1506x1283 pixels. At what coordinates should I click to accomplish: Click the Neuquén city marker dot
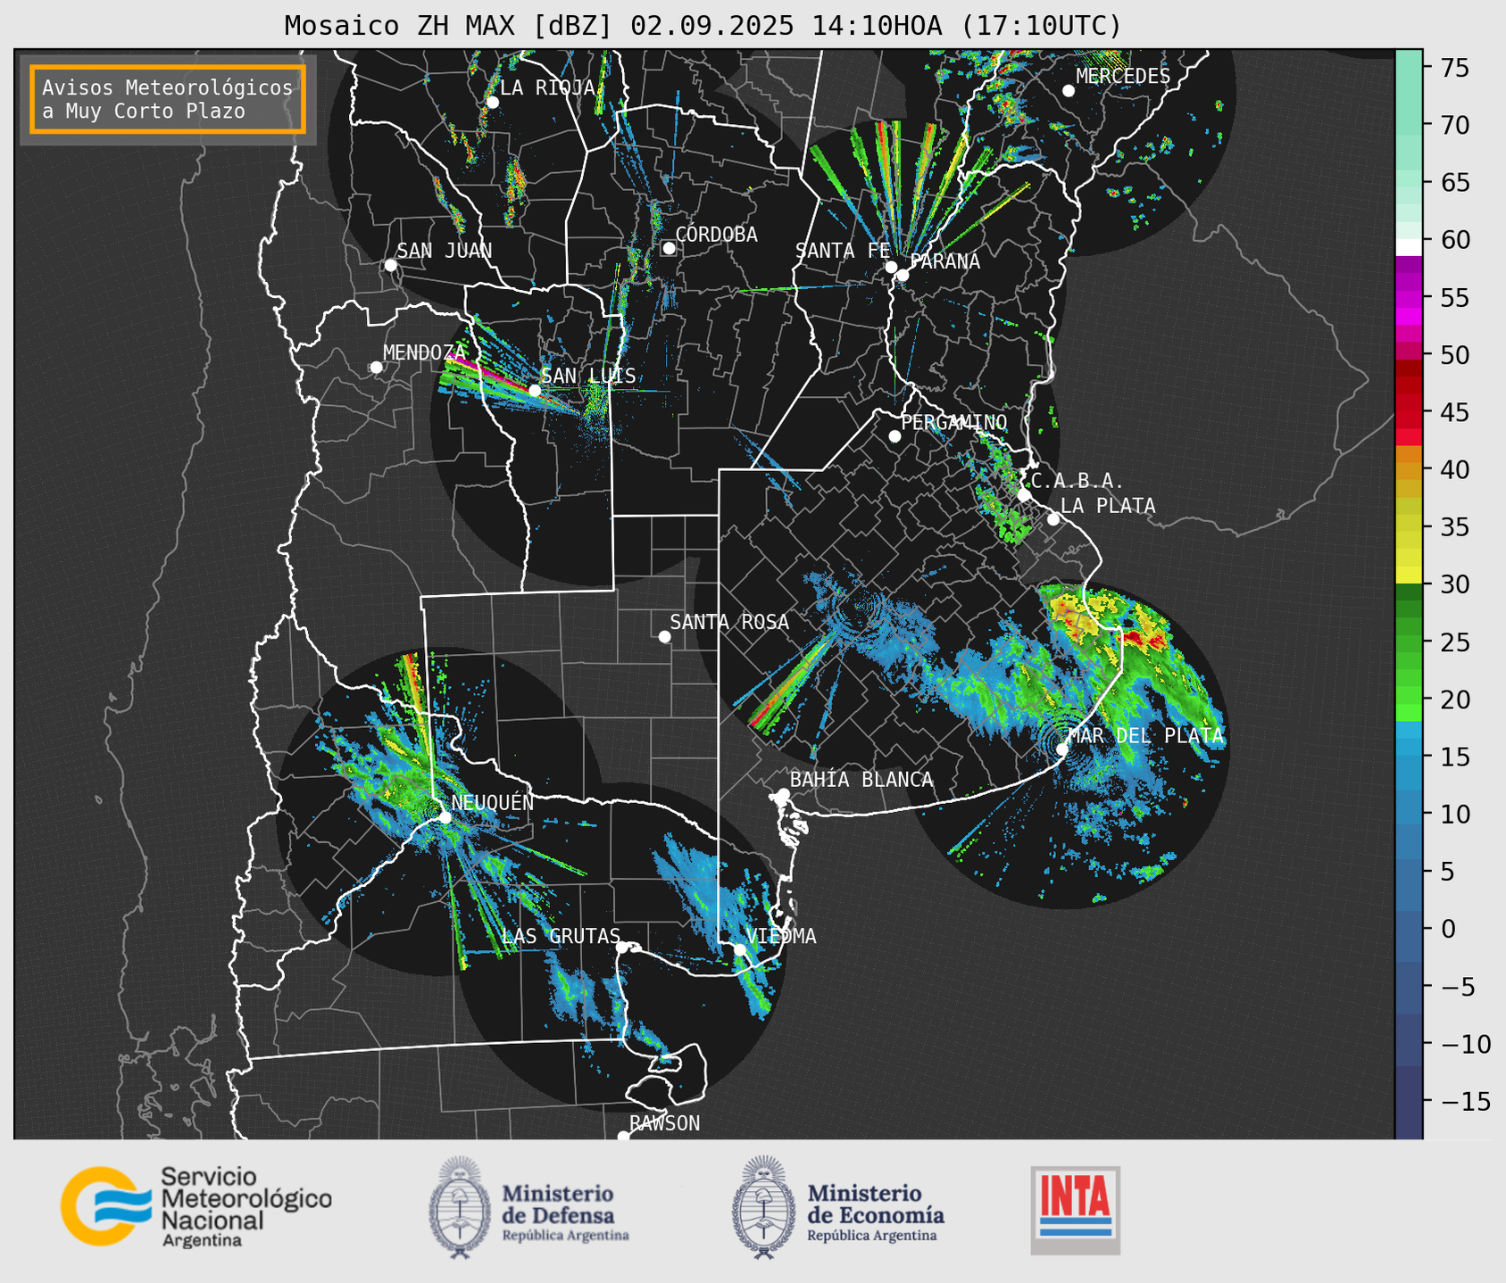tap(445, 817)
